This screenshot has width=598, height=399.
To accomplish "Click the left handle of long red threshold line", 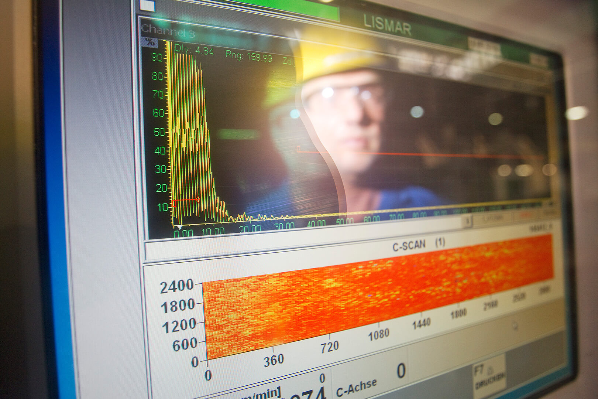I will [x=298, y=149].
